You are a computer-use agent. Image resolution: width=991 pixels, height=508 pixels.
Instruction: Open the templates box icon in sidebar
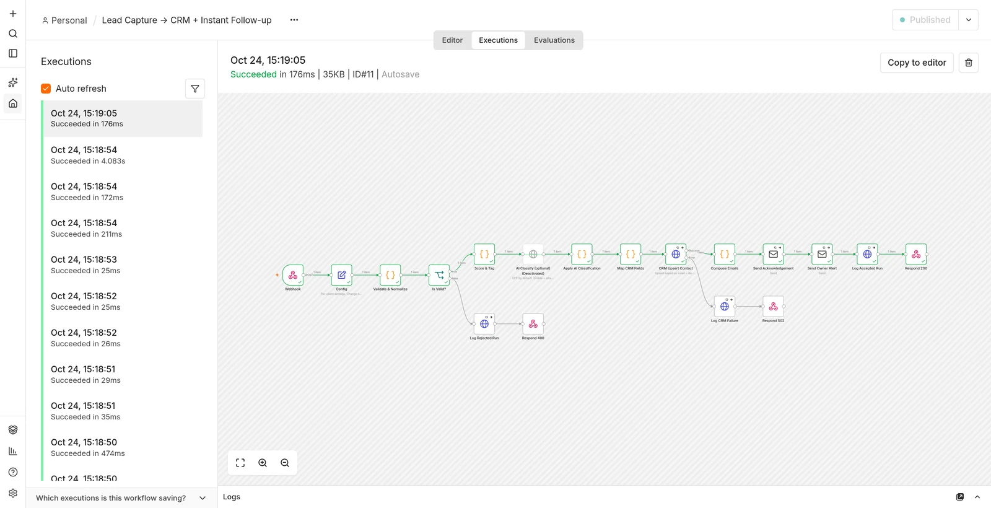point(13,430)
